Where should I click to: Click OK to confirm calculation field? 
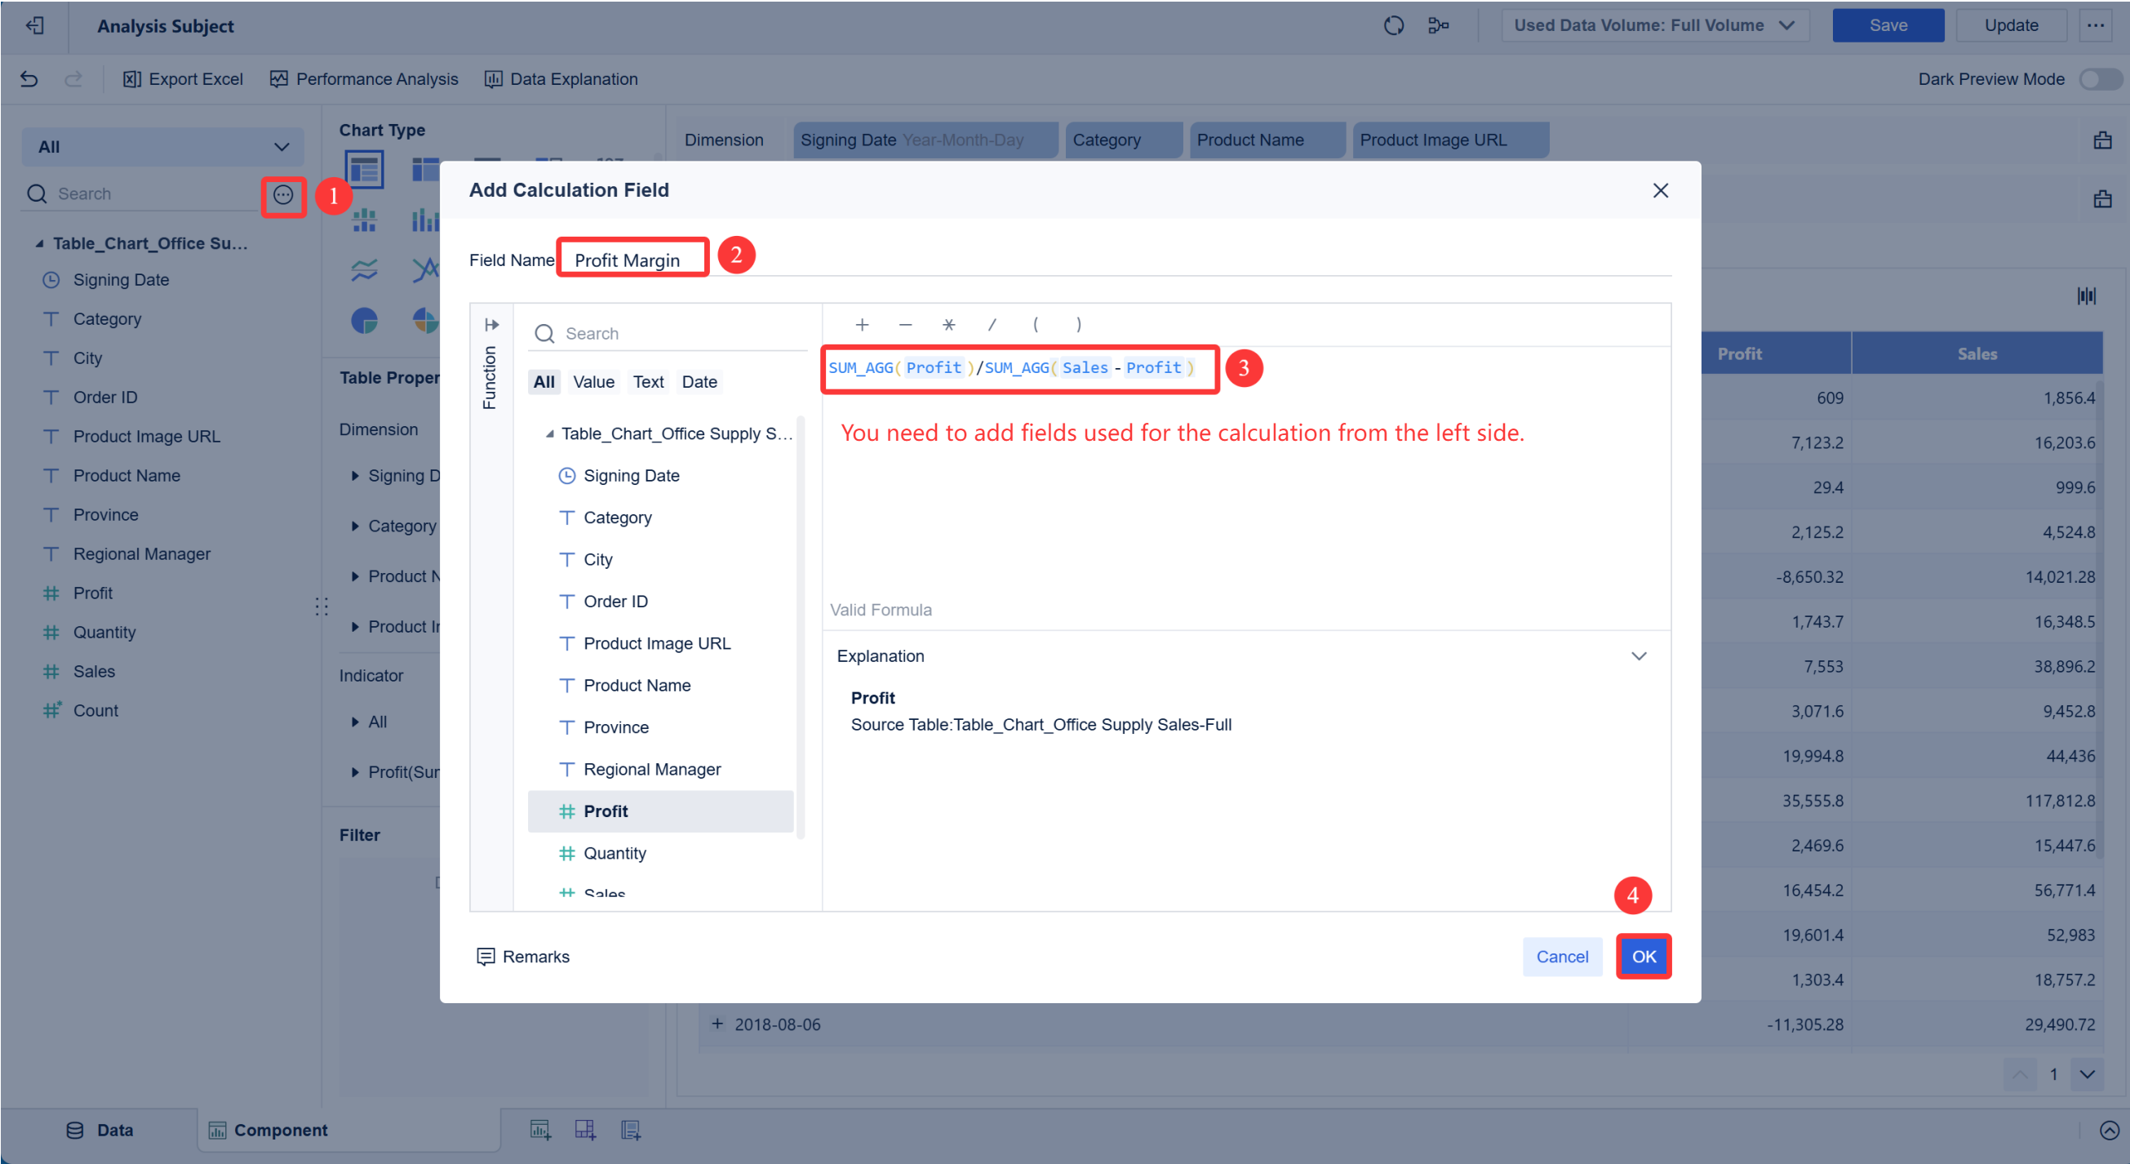[1644, 957]
